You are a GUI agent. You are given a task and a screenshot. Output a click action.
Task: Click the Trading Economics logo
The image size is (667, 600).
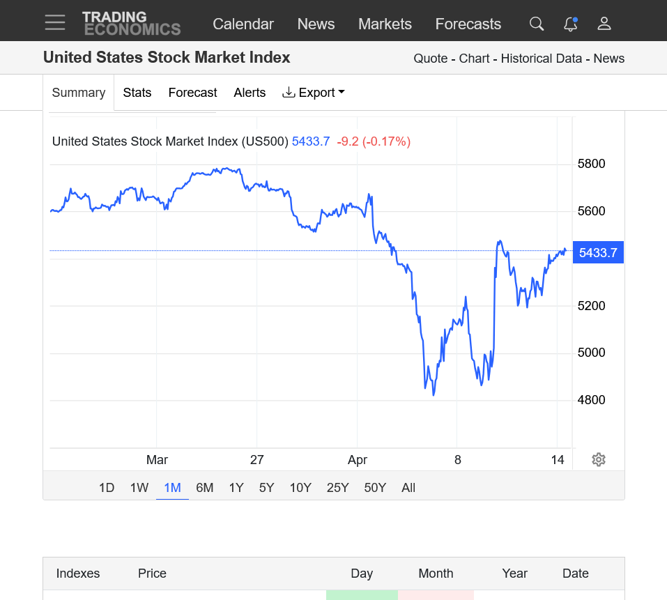coord(131,24)
